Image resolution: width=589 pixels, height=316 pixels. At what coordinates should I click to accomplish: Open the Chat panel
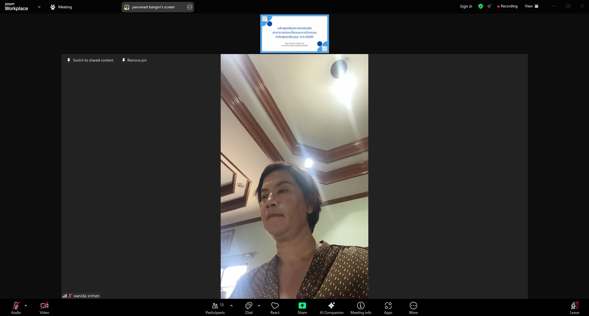pos(249,308)
